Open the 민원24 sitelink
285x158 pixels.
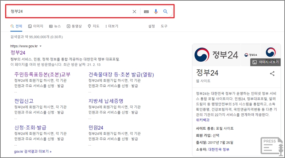pos(96,128)
